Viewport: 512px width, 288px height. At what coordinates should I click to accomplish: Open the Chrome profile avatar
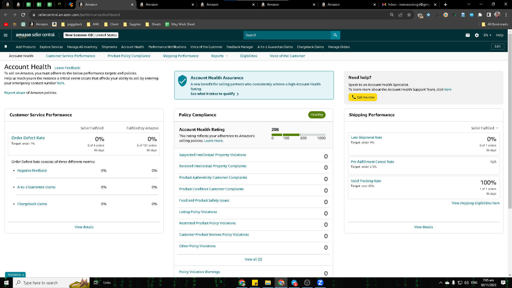tap(497, 15)
